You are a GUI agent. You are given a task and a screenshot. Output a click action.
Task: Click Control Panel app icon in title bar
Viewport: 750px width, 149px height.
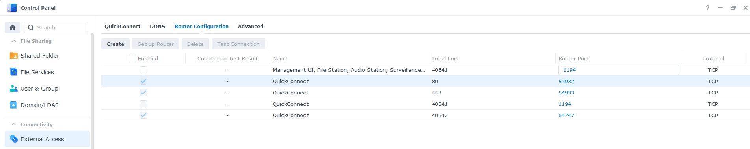click(x=12, y=8)
